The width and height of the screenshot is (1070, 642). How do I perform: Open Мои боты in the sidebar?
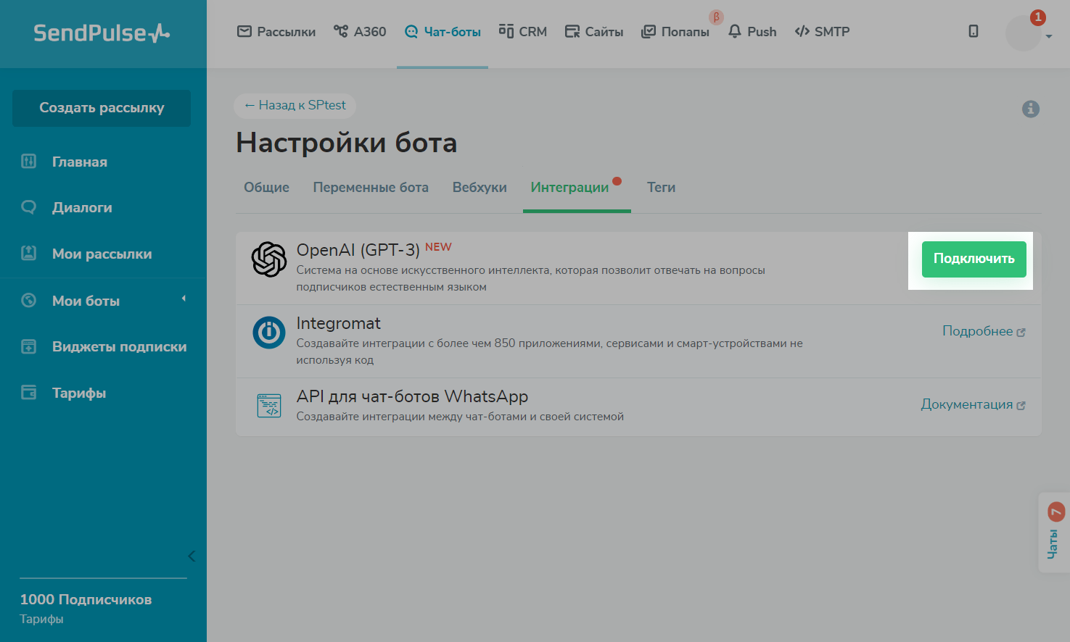tap(86, 301)
